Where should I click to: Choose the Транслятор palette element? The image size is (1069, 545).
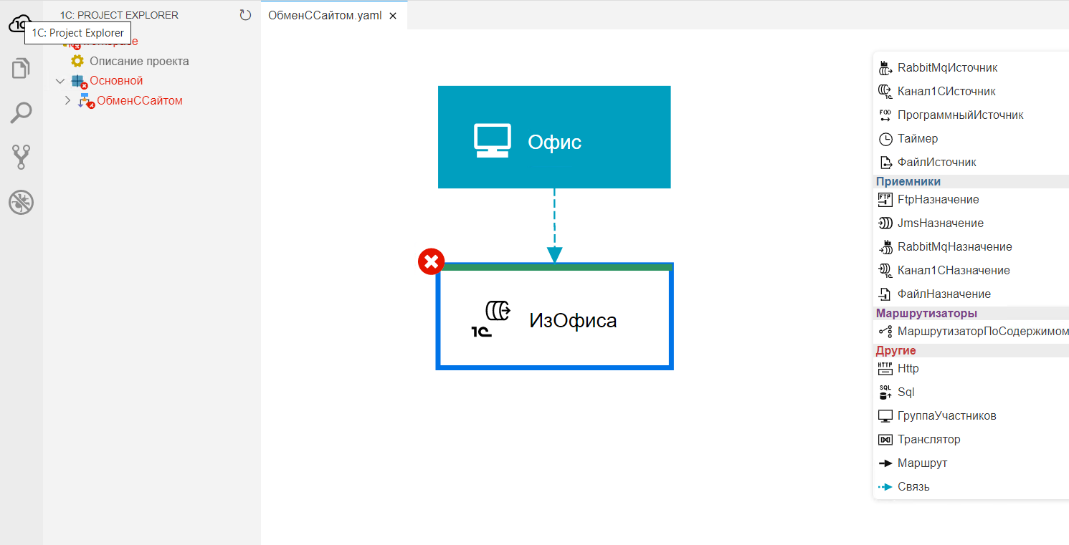(919, 440)
